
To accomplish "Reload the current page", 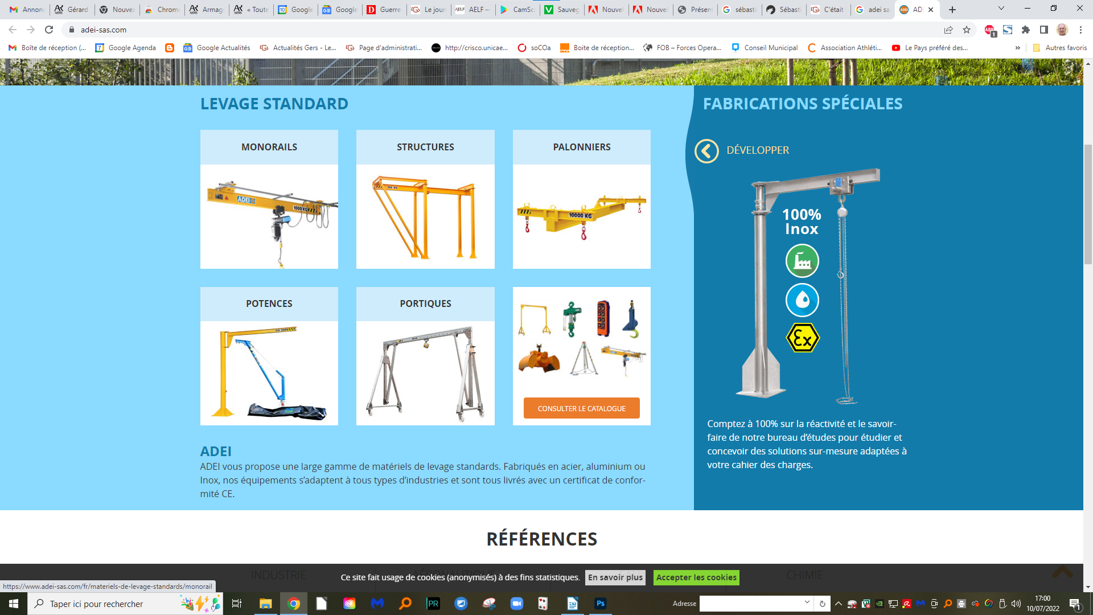I will tap(49, 30).
